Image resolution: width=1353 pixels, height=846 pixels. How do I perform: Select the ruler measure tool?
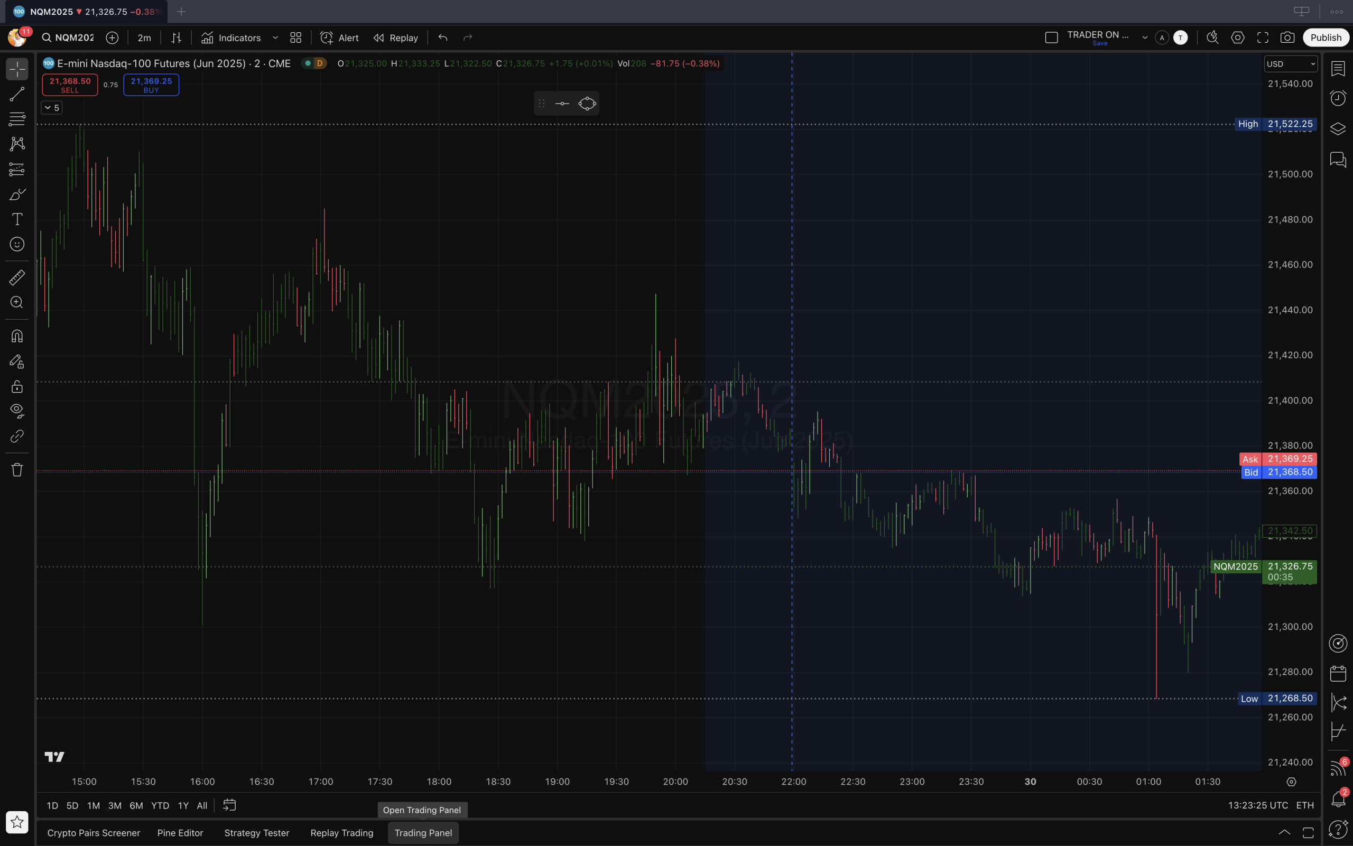tap(17, 277)
